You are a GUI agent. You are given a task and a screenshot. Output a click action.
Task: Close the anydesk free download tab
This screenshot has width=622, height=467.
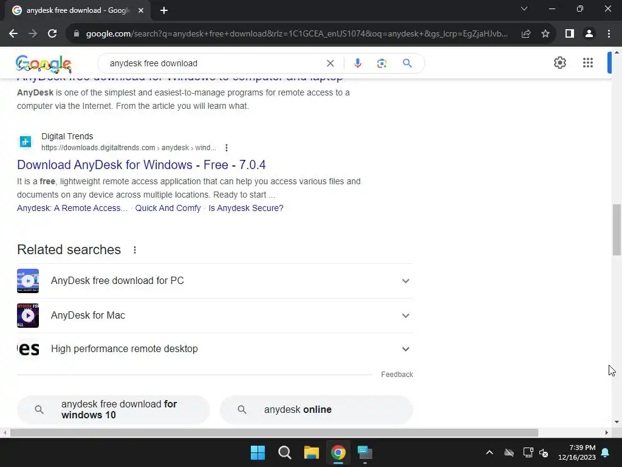141,10
